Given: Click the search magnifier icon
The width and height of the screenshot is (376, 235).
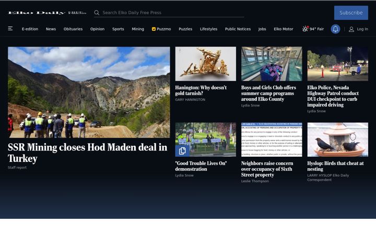Looking at the screenshot, I should 97,13.
